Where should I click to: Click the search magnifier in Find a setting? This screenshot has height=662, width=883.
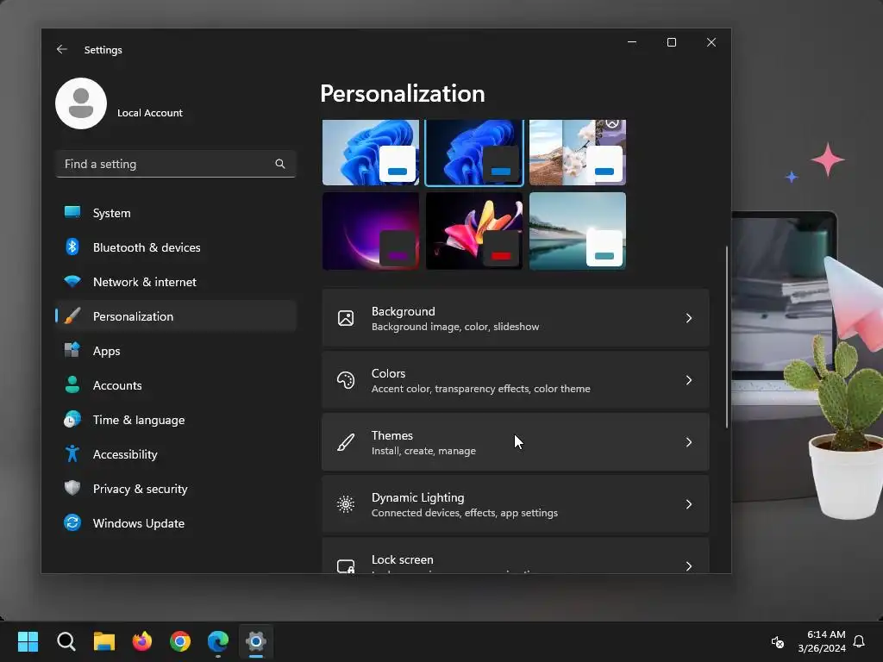280,164
